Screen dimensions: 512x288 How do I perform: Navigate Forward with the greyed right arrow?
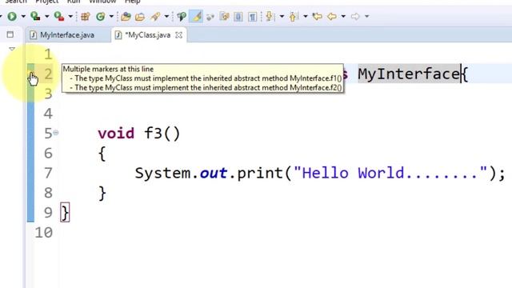(355, 16)
